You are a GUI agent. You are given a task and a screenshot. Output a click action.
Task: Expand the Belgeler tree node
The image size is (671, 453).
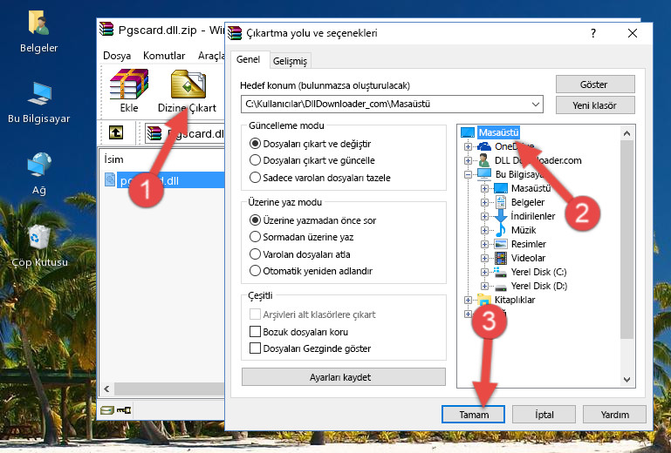tap(484, 203)
